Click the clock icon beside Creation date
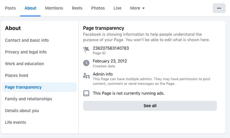This screenshot has width=230, height=138. coord(86,63)
